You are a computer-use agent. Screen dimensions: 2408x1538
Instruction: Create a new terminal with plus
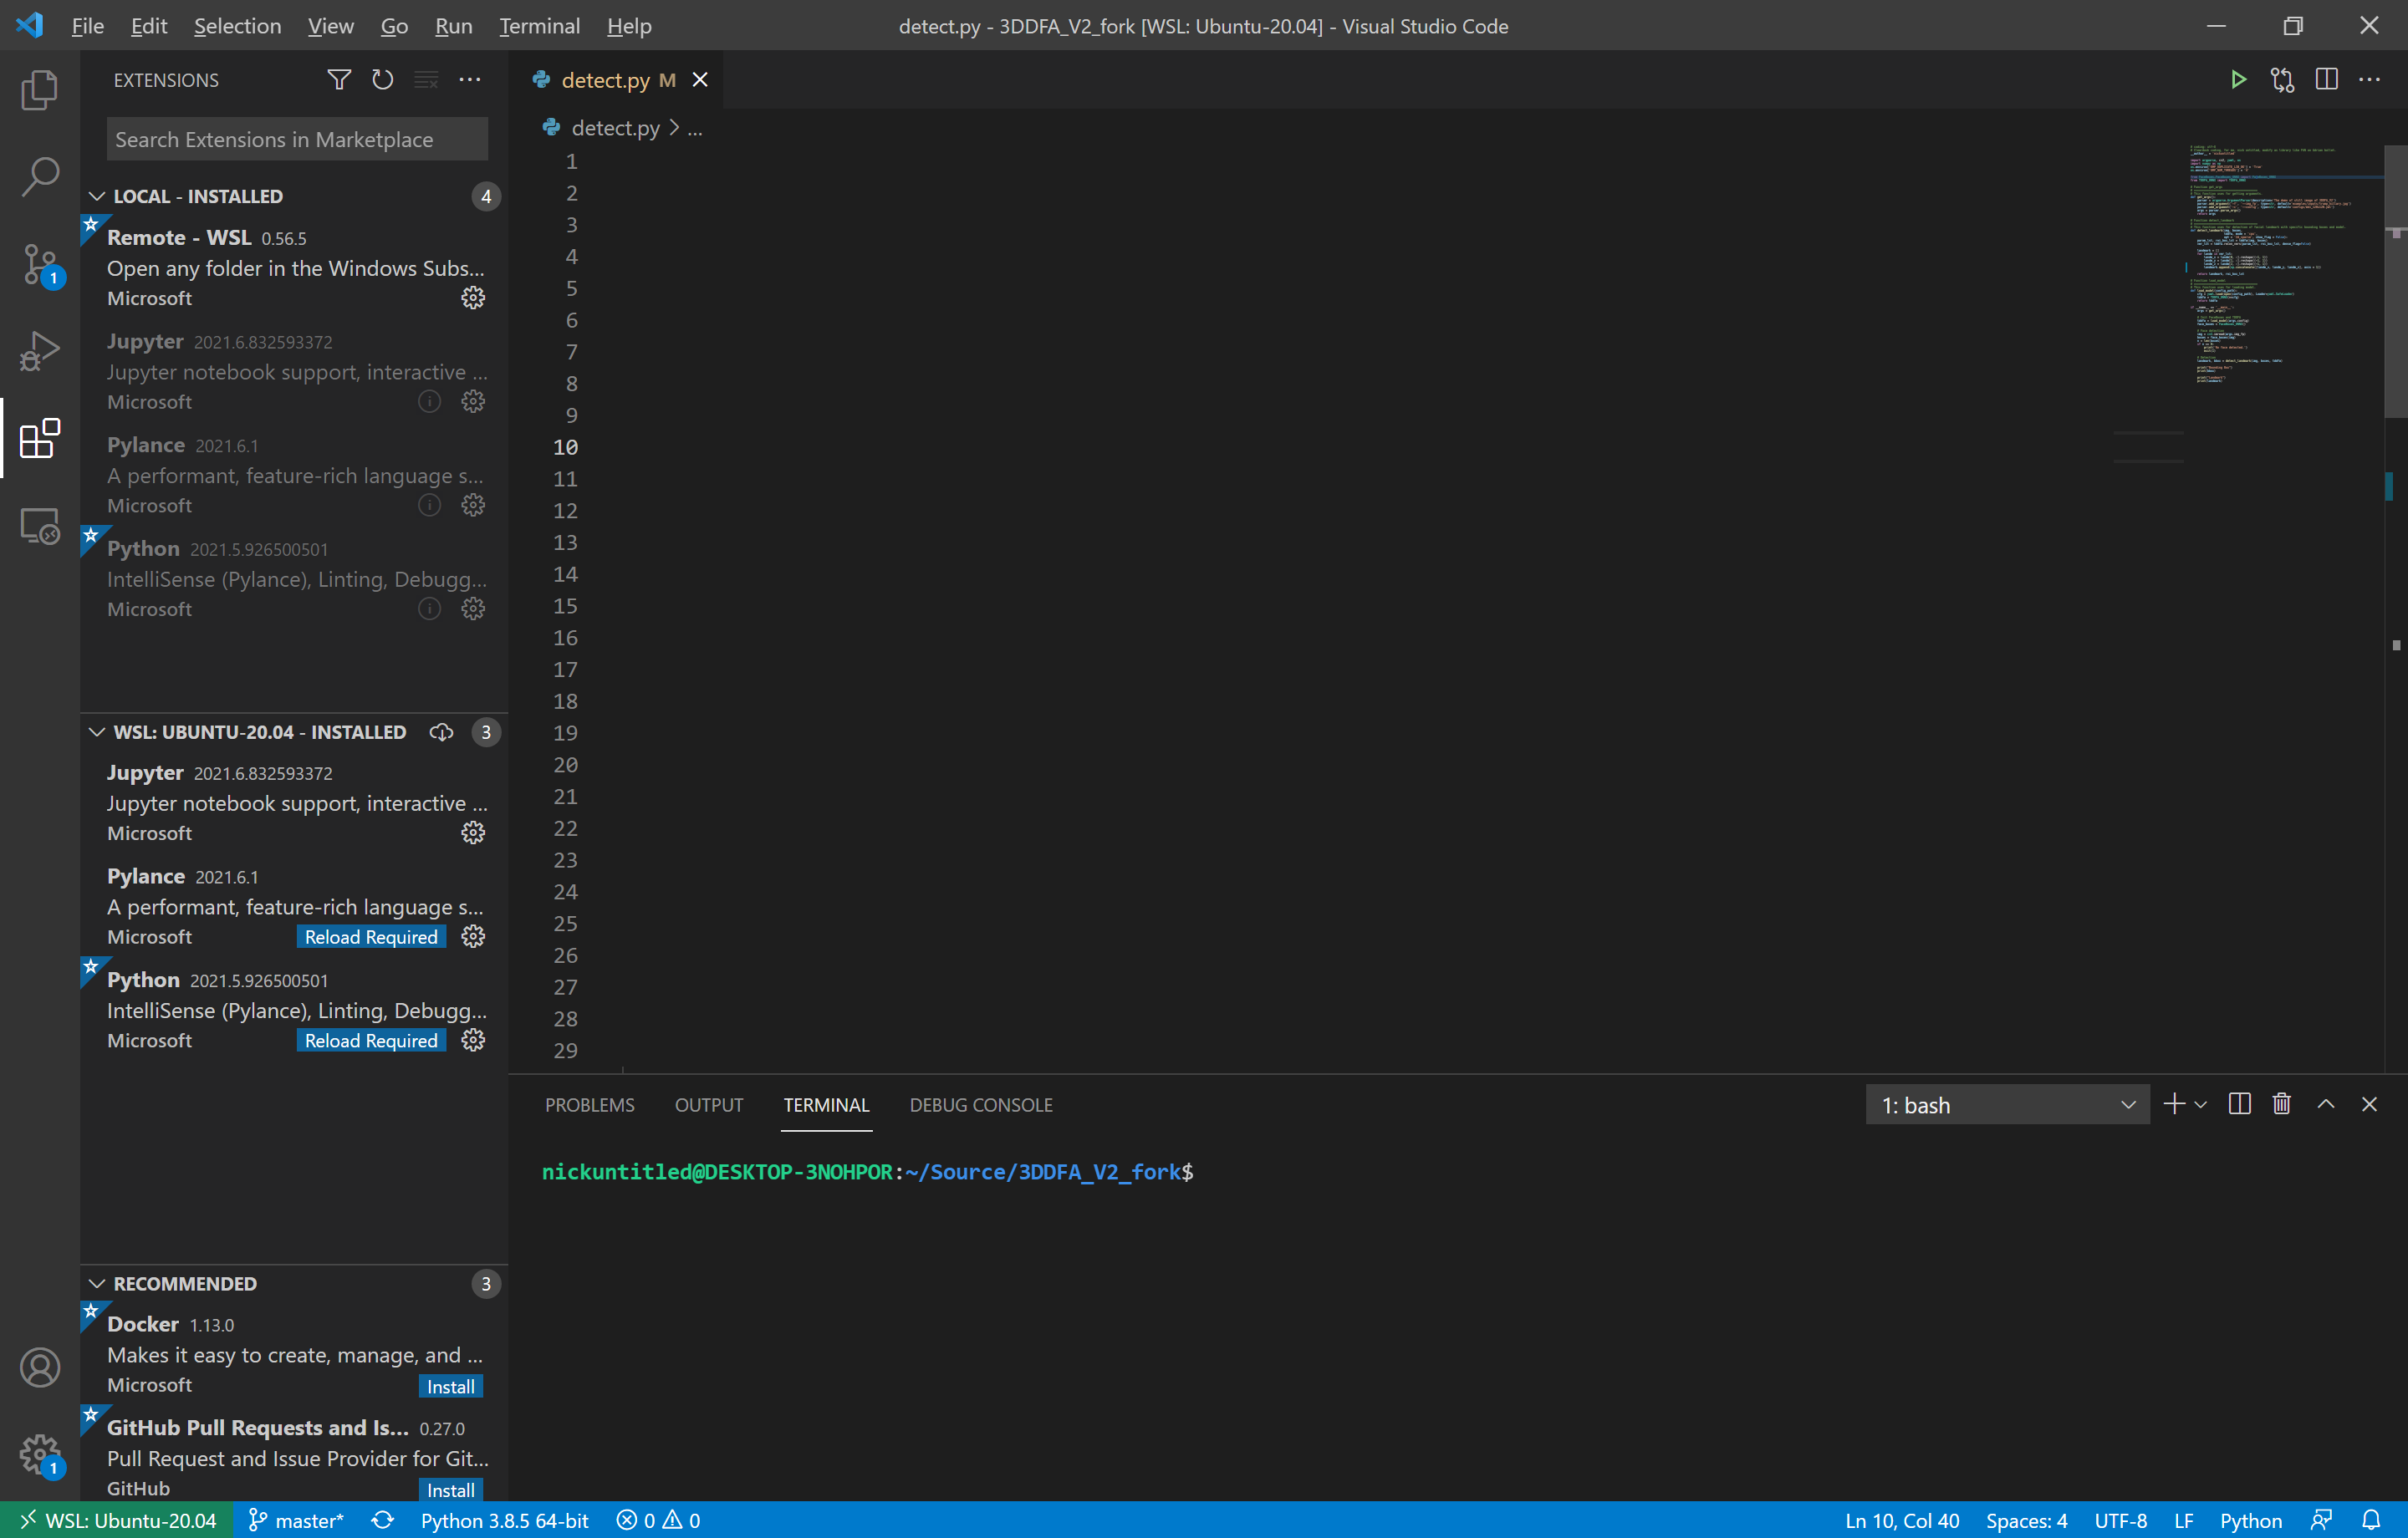click(2174, 1104)
